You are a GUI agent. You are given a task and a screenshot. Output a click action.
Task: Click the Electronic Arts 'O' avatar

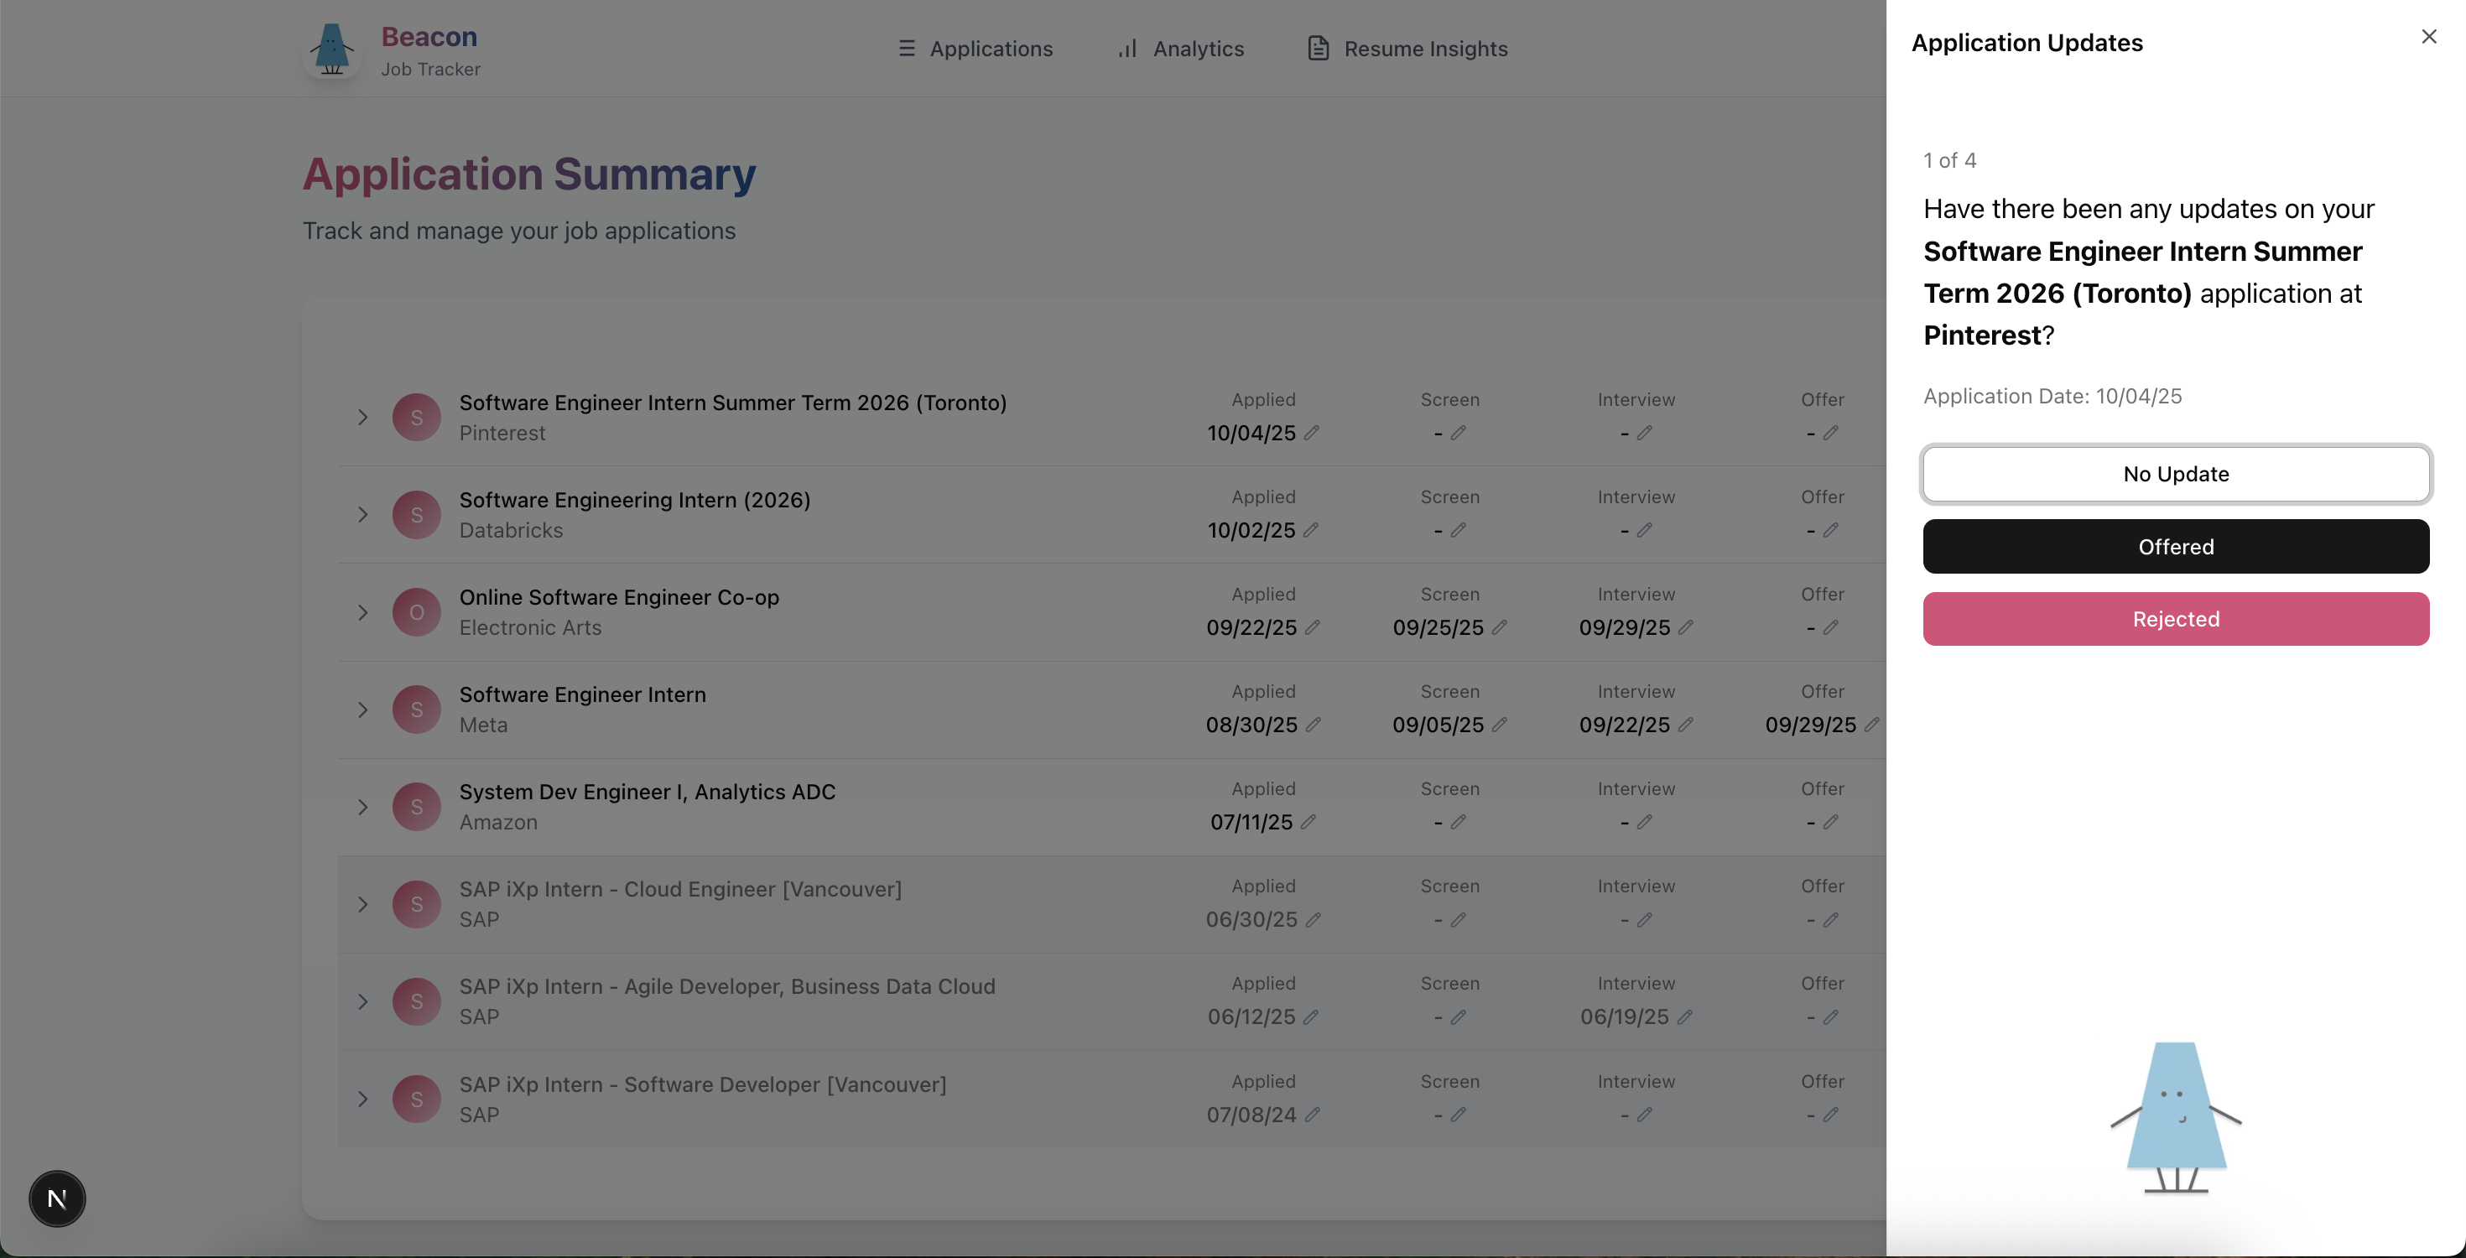point(416,613)
